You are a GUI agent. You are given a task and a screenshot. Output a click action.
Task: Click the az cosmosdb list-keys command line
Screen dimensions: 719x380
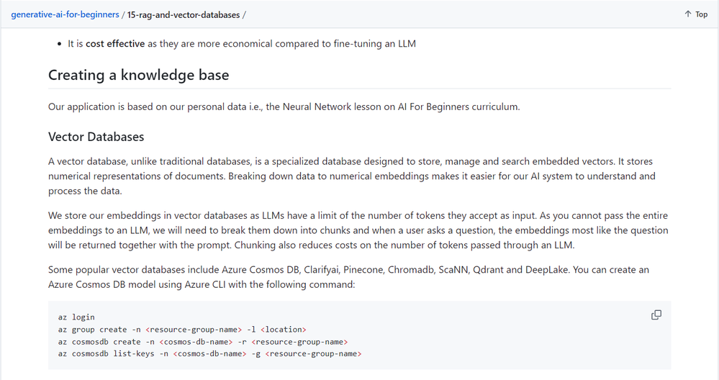point(209,354)
